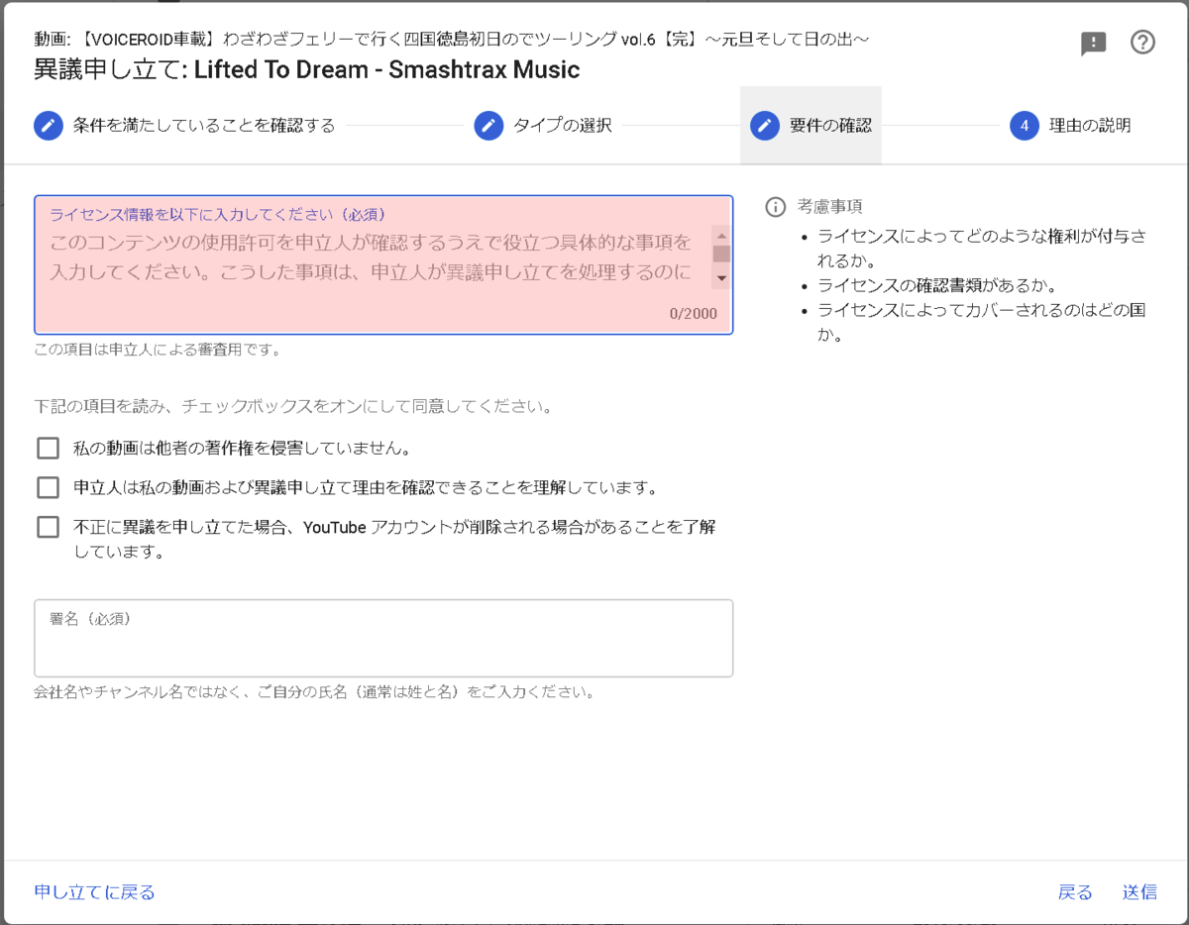Click the license textarea scroll down arrow

(721, 279)
